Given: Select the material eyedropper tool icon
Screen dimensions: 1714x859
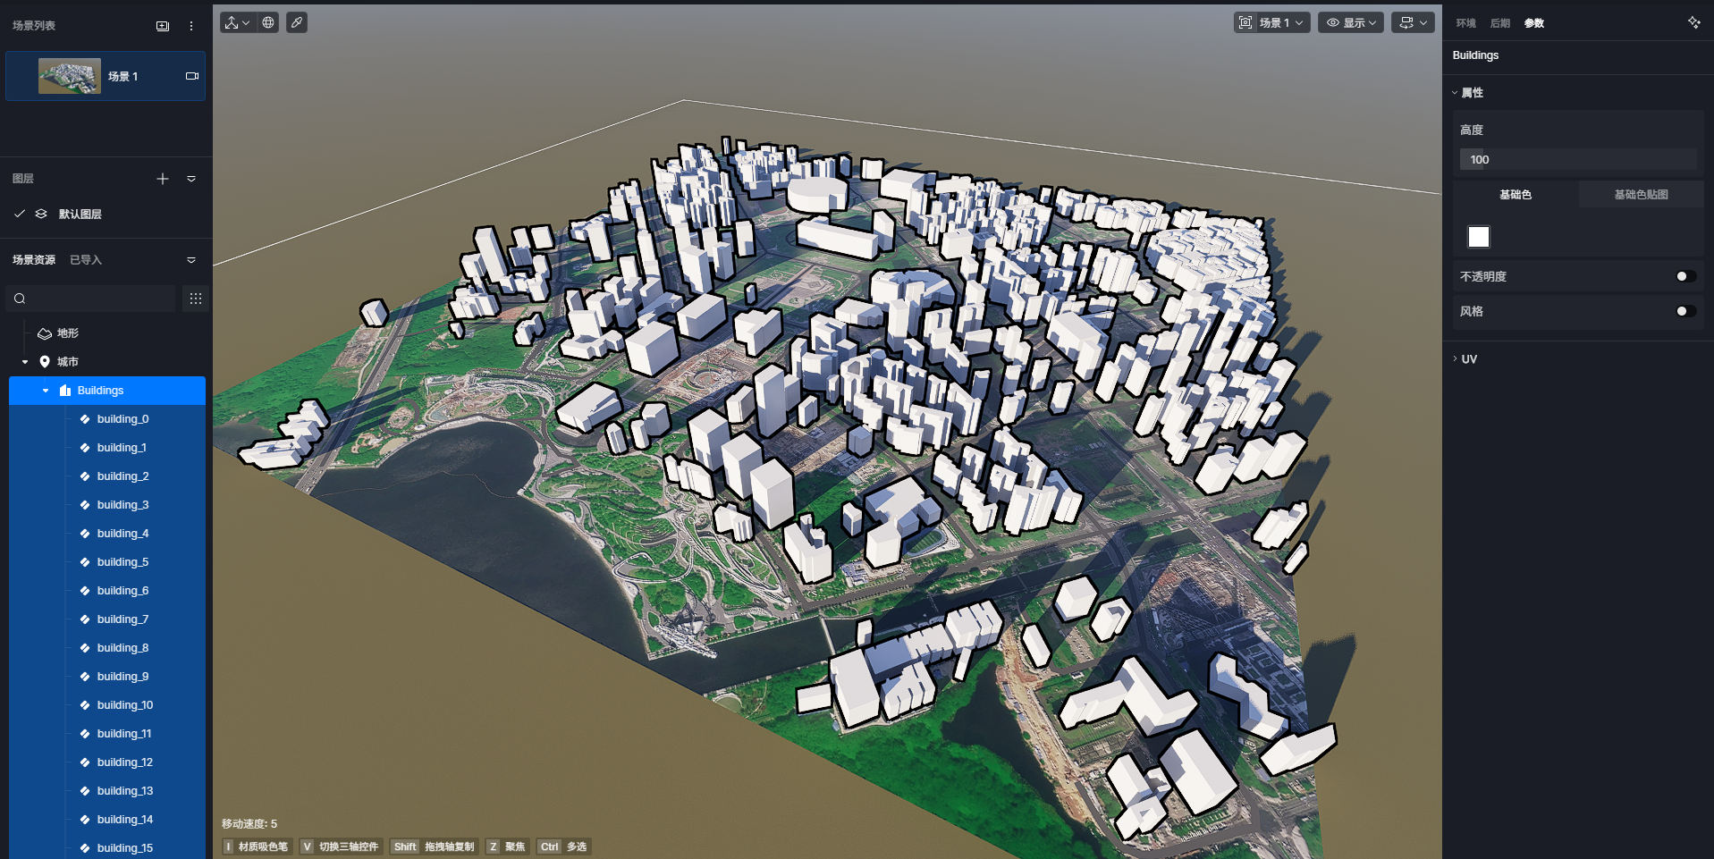Looking at the screenshot, I should pyautogui.click(x=297, y=22).
